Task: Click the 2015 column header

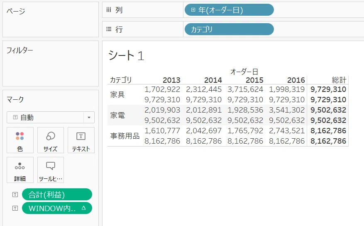Action: click(x=254, y=80)
